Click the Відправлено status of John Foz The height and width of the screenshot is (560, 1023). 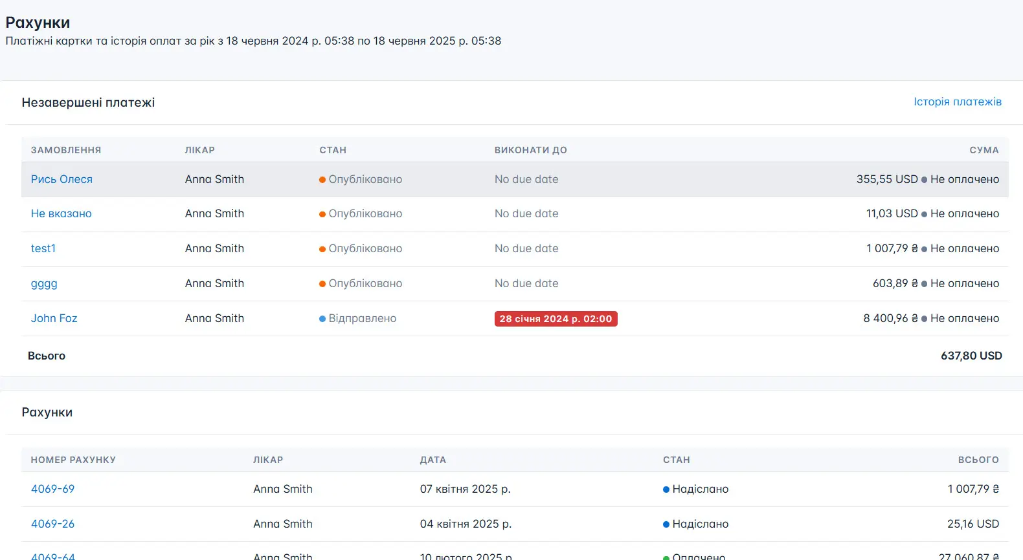coord(357,318)
